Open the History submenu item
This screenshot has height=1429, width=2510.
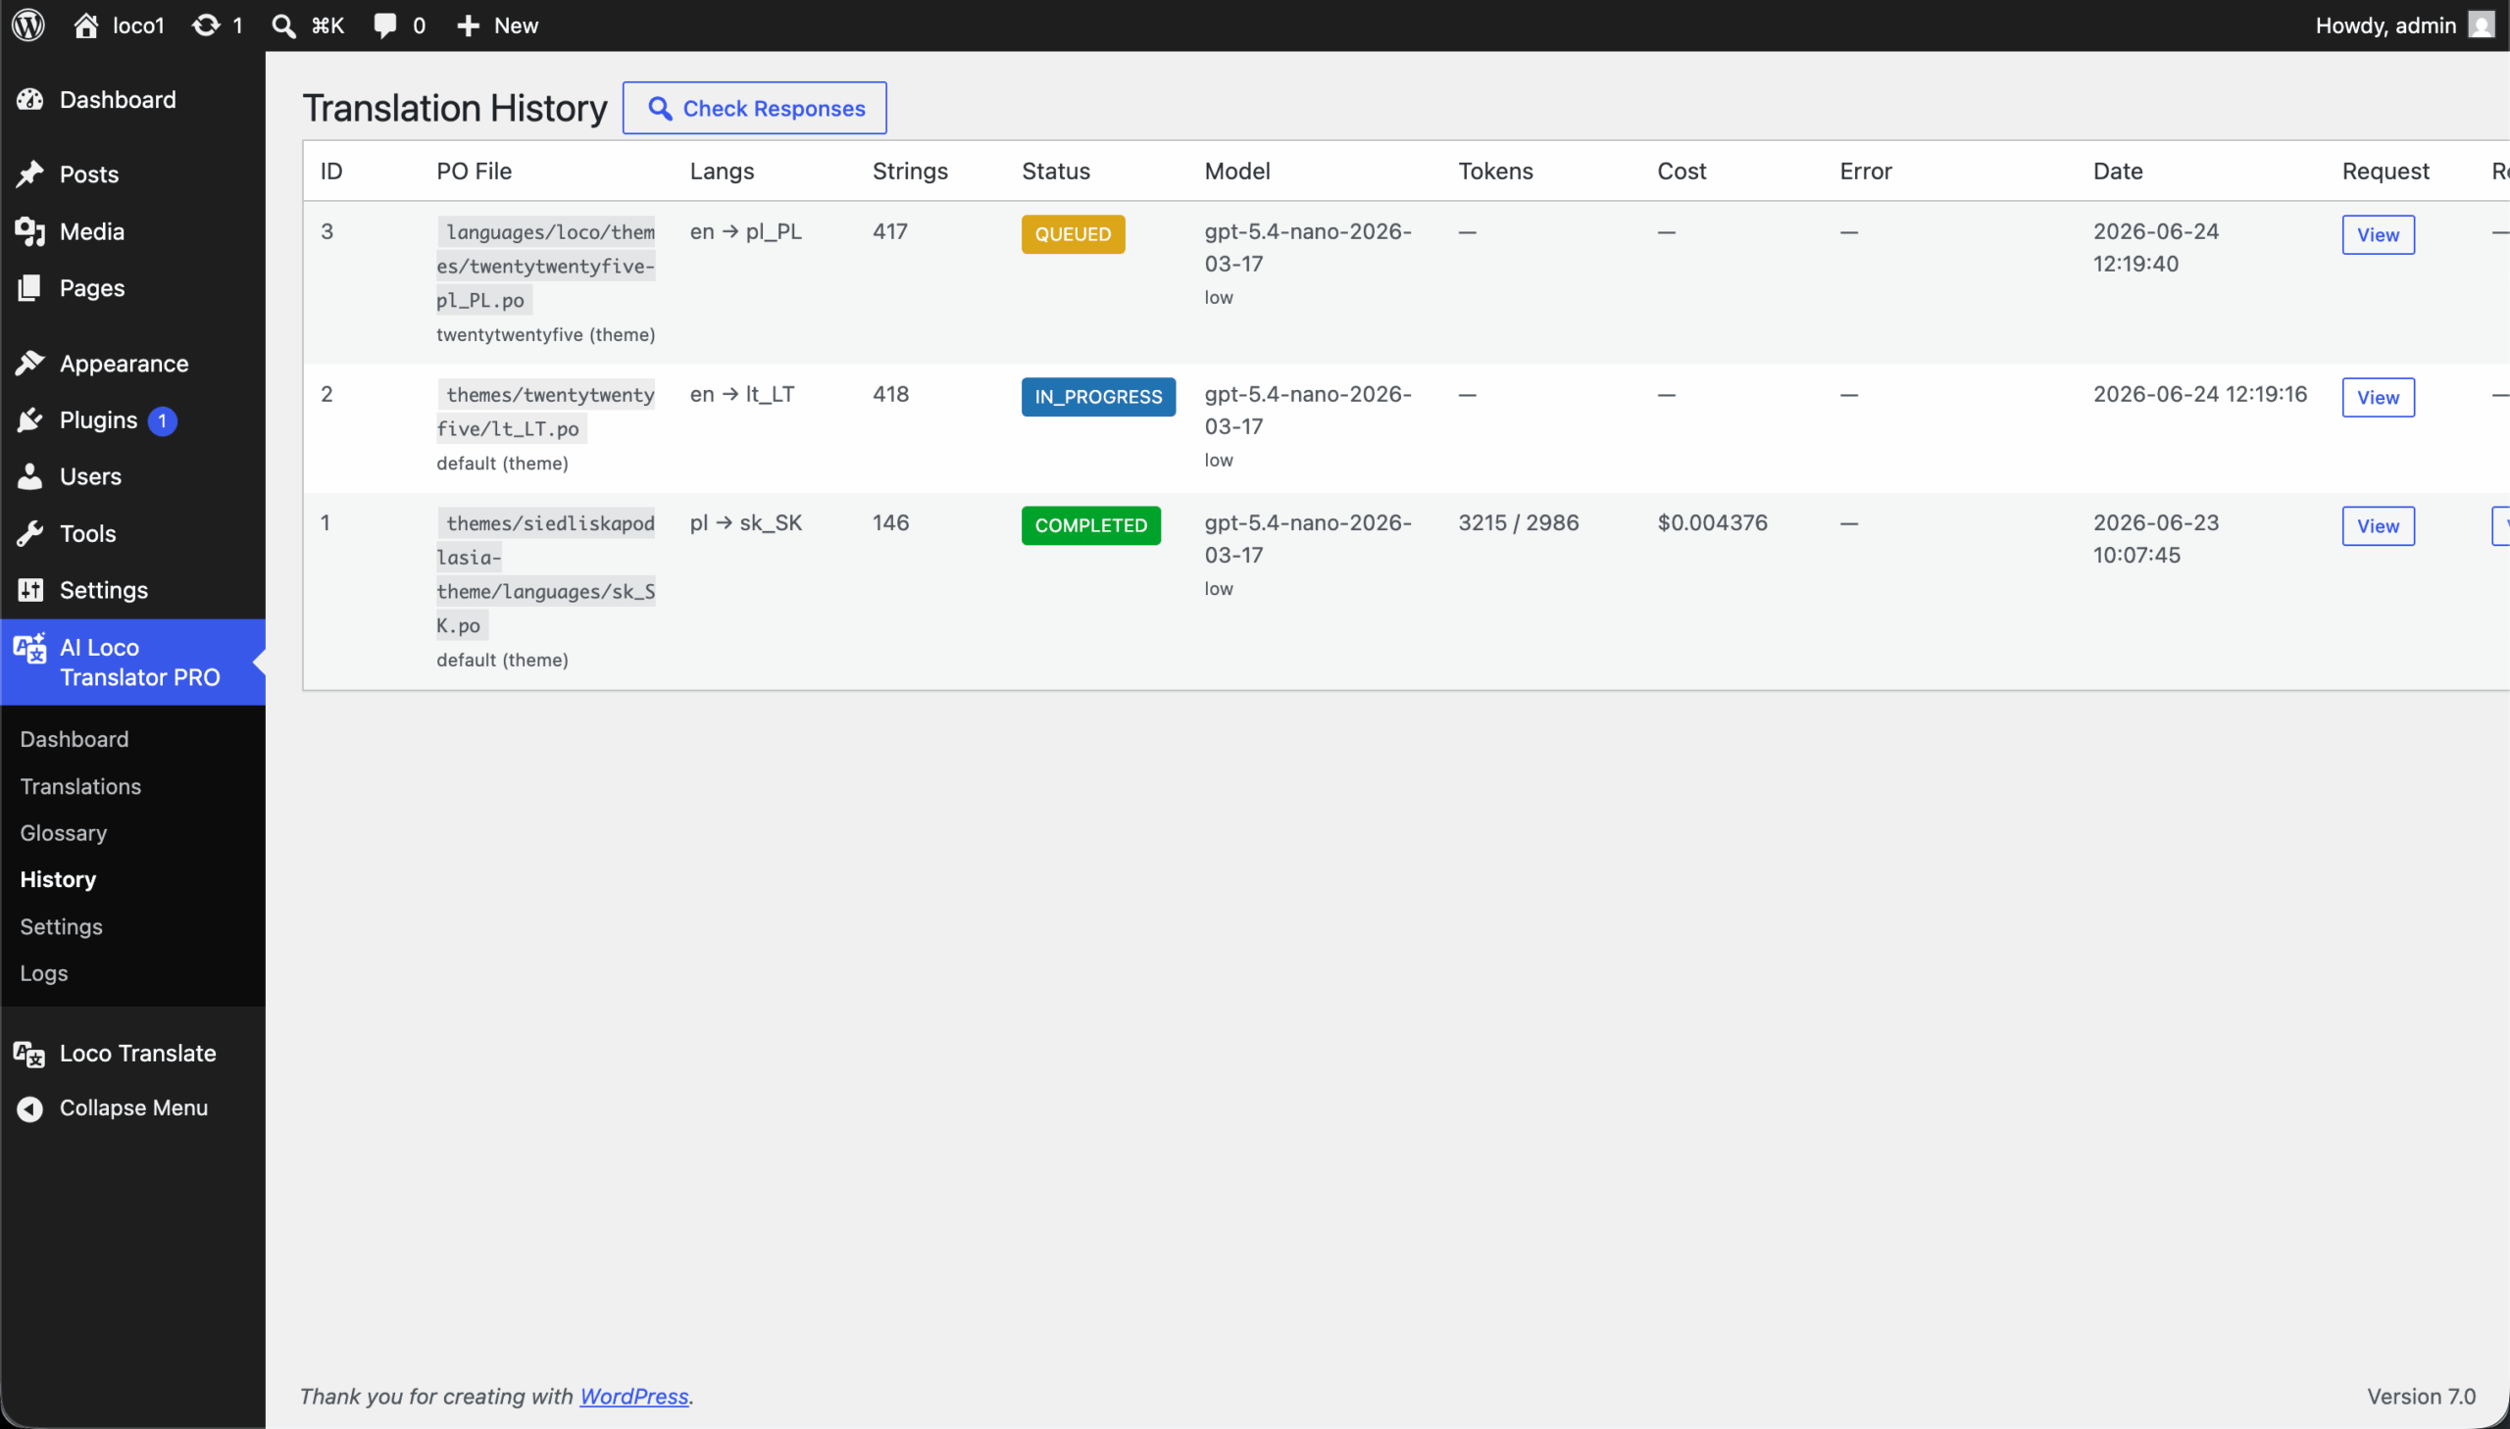coord(58,879)
